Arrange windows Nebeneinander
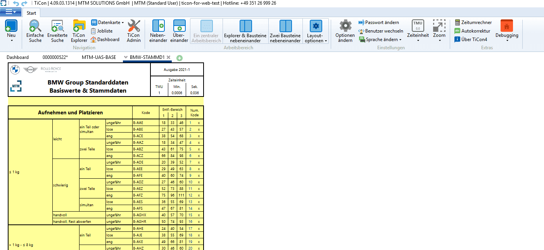The width and height of the screenshot is (544, 250). point(158,31)
